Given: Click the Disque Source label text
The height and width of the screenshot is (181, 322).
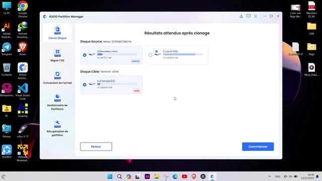Looking at the screenshot, I should (x=91, y=41).
